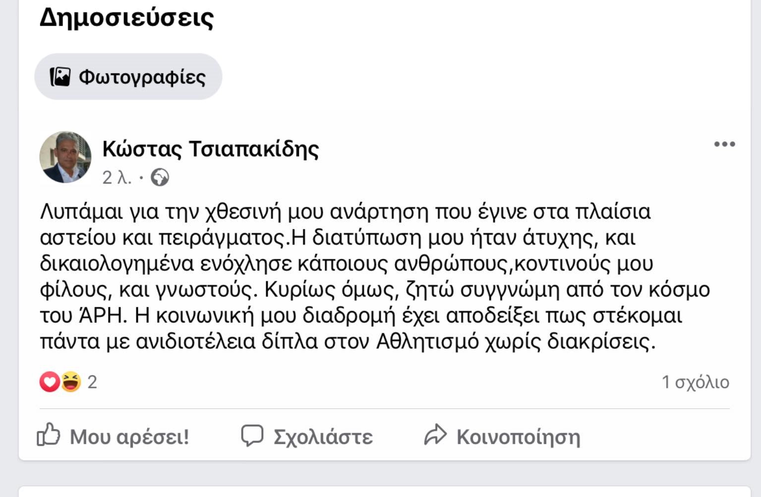Screen dimensions: 761x497
Task: Toggle Μου αρέσει! like on post
Action: (x=113, y=436)
